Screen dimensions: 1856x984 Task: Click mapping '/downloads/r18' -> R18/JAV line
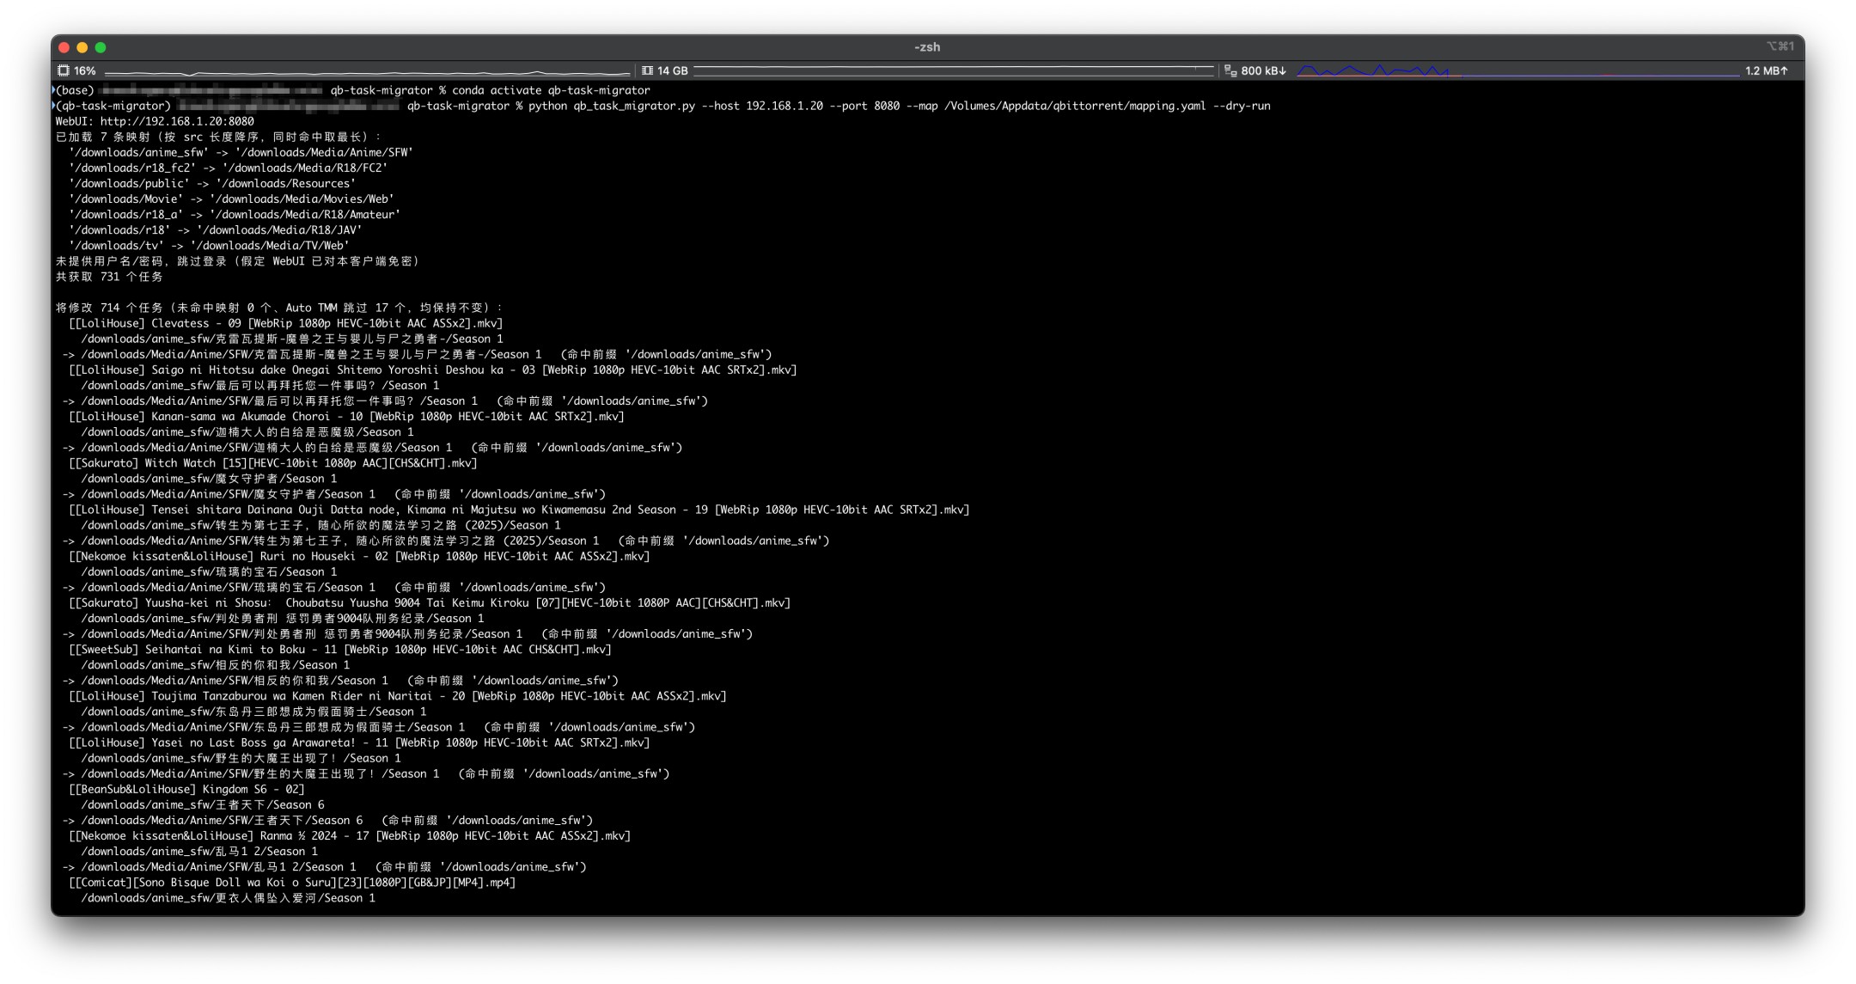[215, 229]
